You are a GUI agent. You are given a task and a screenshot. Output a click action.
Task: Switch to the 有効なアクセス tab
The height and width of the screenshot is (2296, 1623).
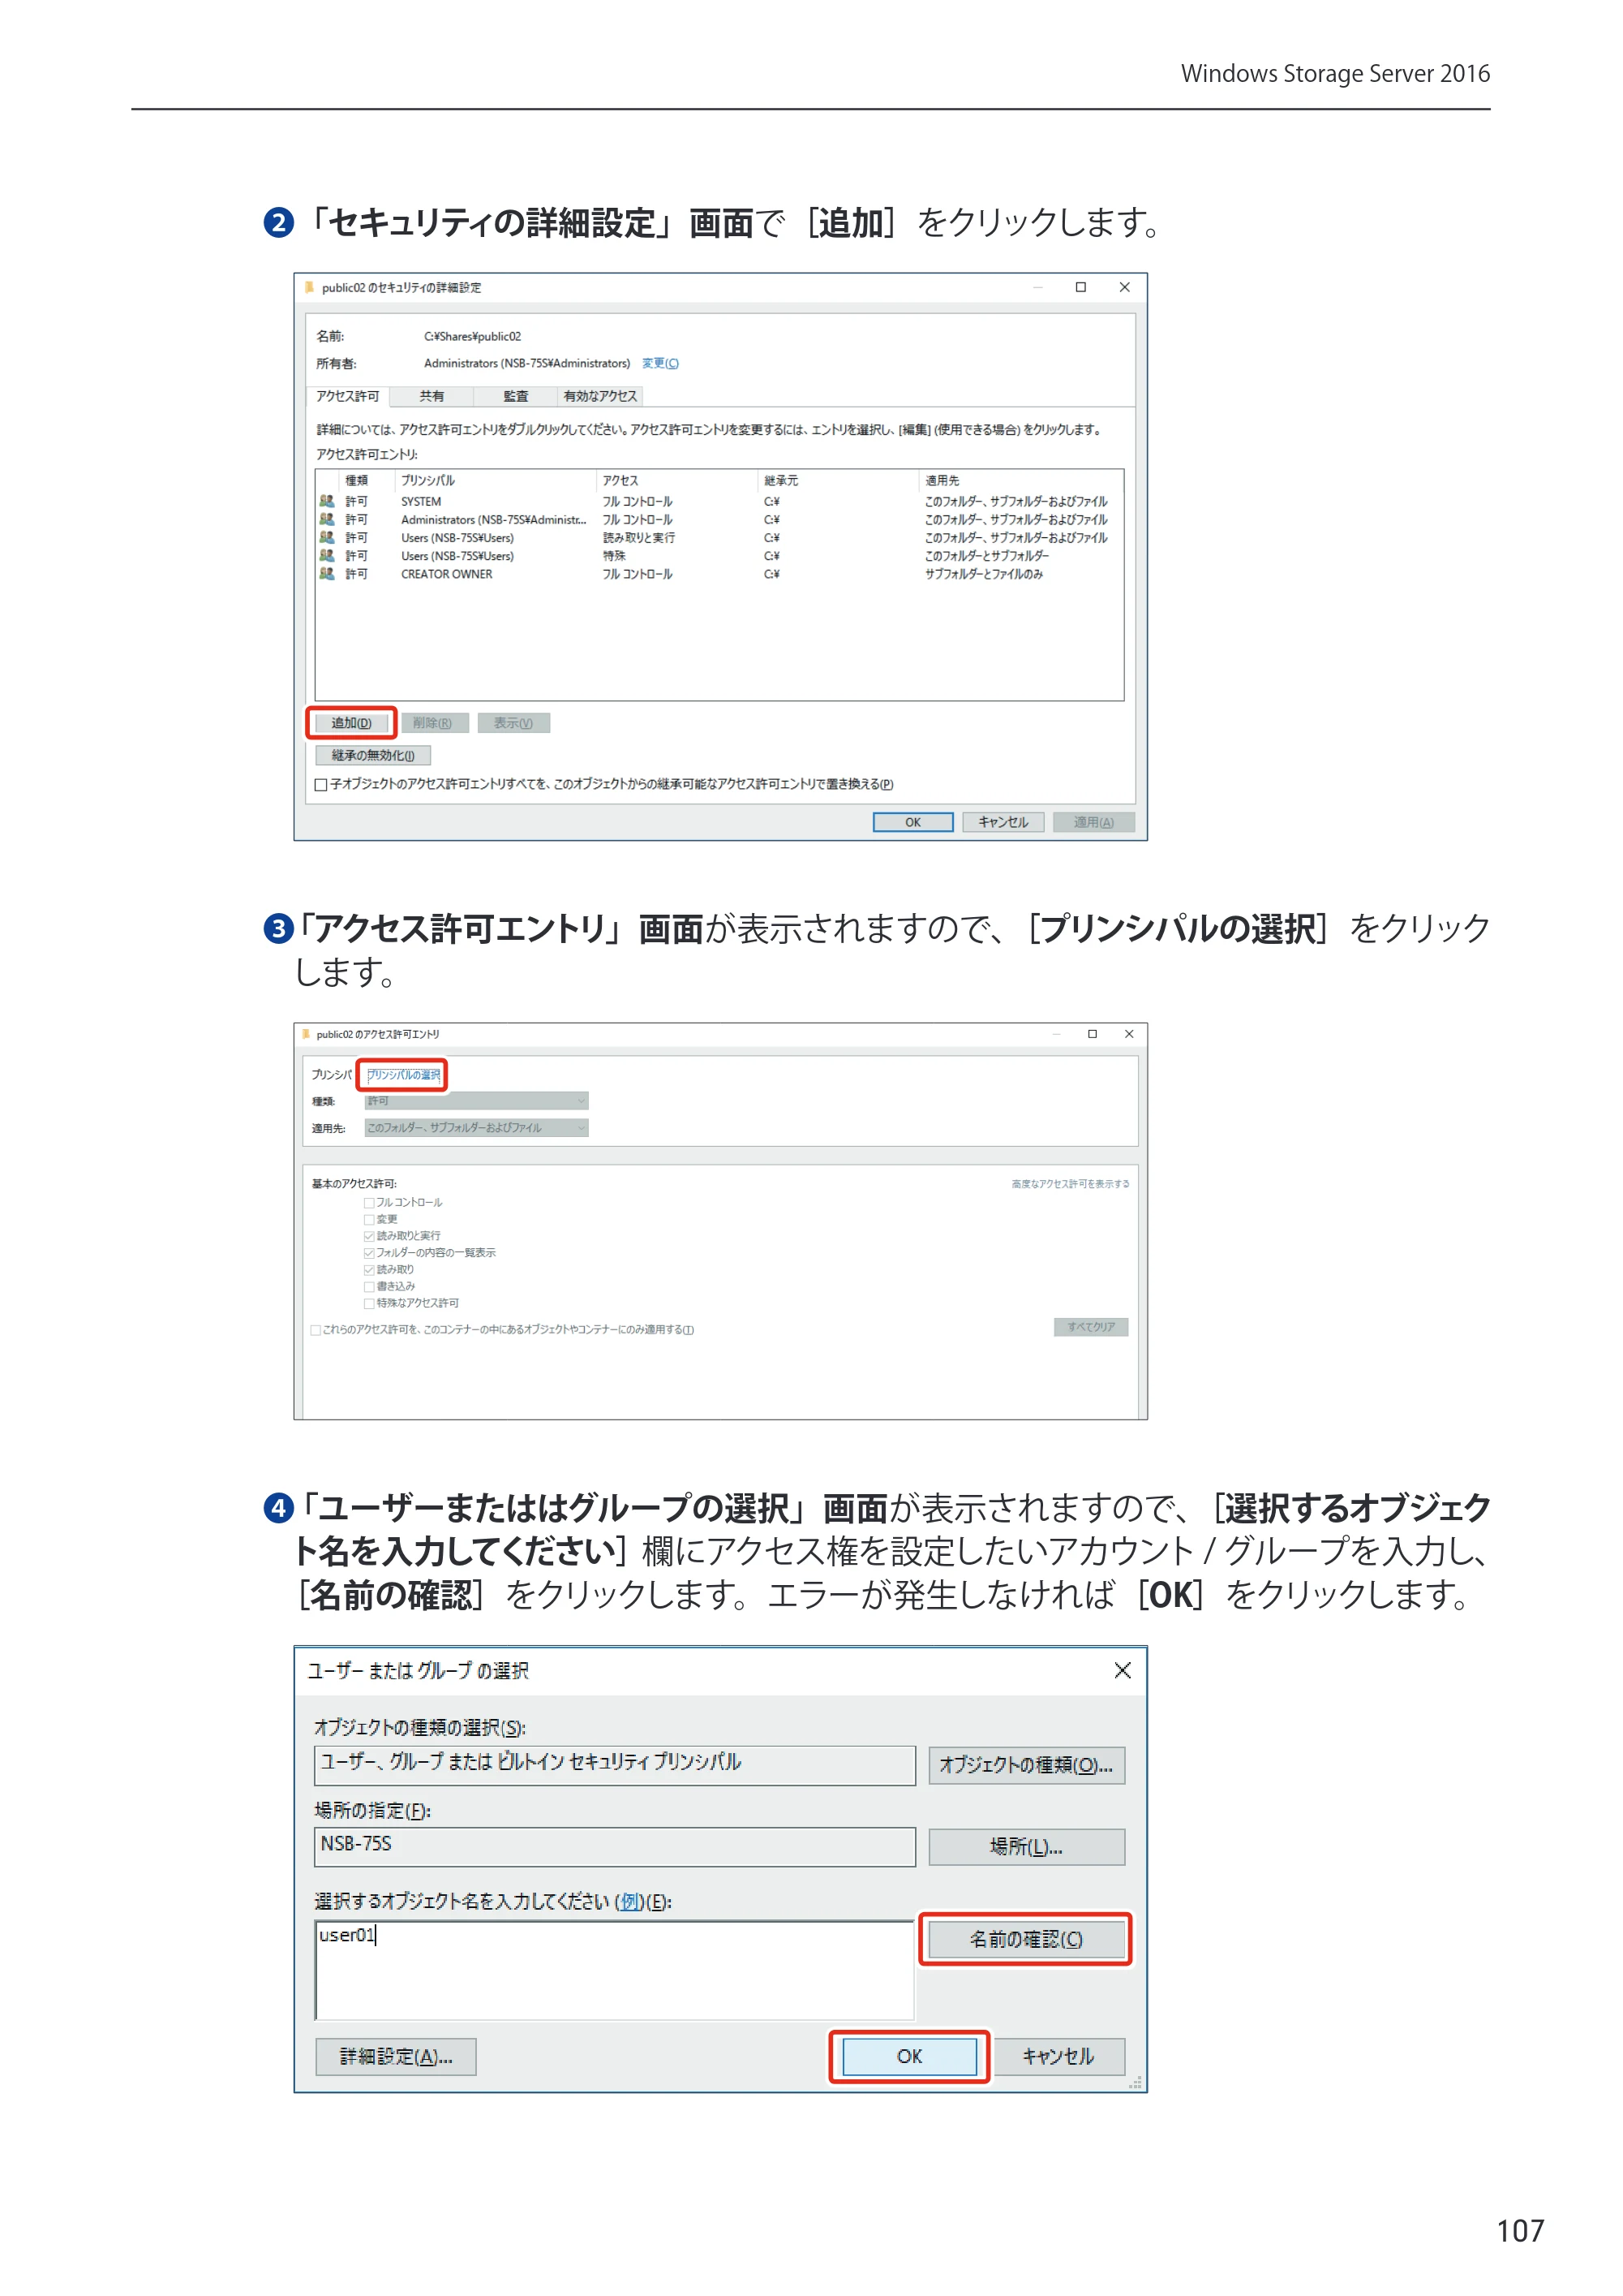(x=599, y=396)
